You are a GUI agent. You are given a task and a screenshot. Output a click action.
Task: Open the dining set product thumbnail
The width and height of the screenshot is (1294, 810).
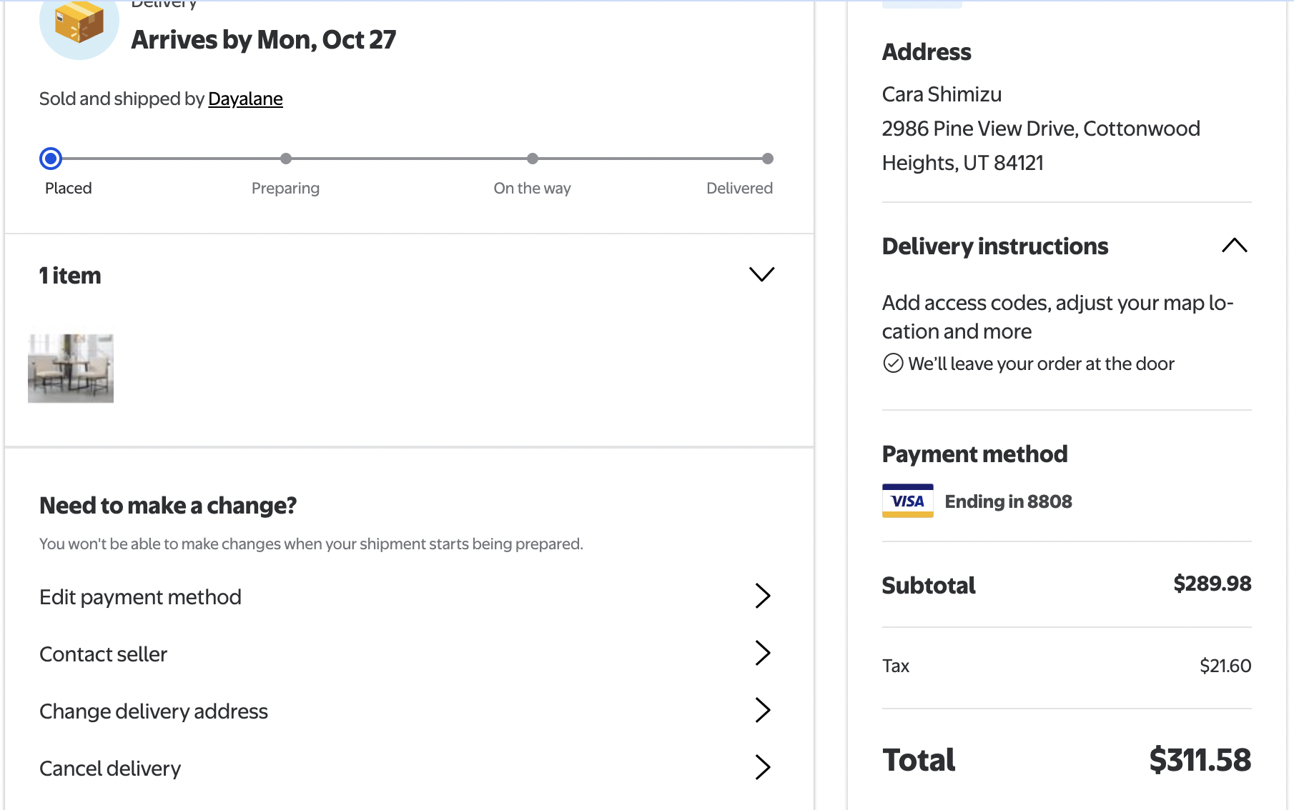pyautogui.click(x=71, y=368)
